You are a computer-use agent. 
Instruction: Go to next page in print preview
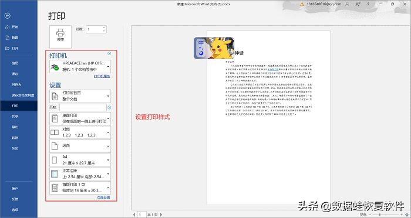coord(161,215)
